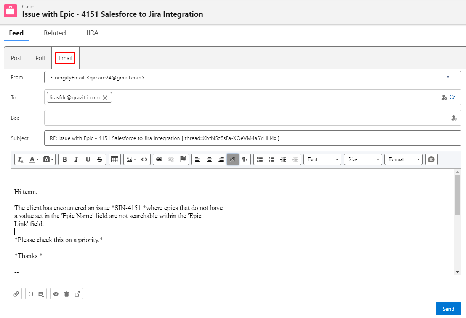The image size is (466, 318).
Task: Toggle right-to-left text direction
Action: coord(245,159)
